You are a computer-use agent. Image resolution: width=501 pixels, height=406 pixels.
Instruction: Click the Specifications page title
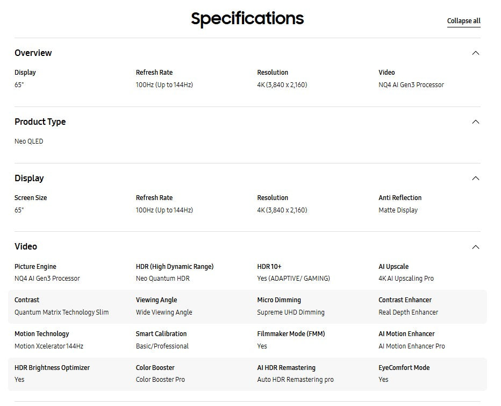247,19
